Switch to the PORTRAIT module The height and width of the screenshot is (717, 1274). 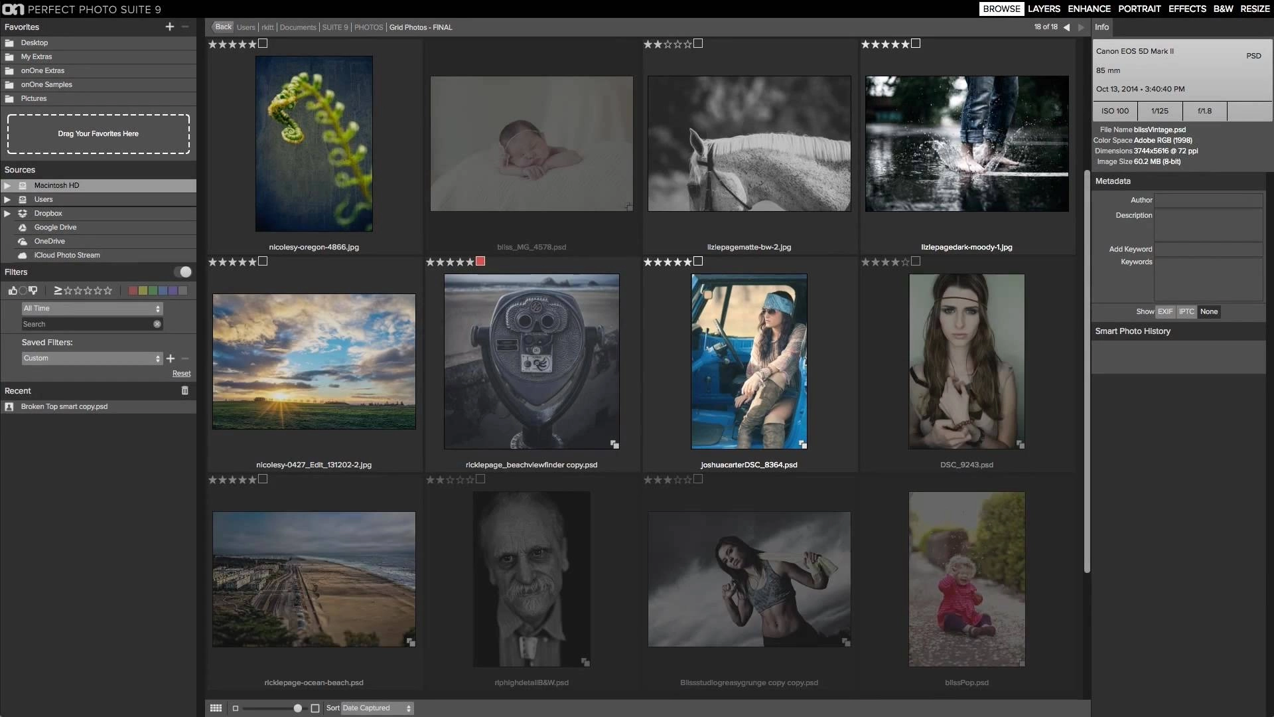tap(1139, 9)
